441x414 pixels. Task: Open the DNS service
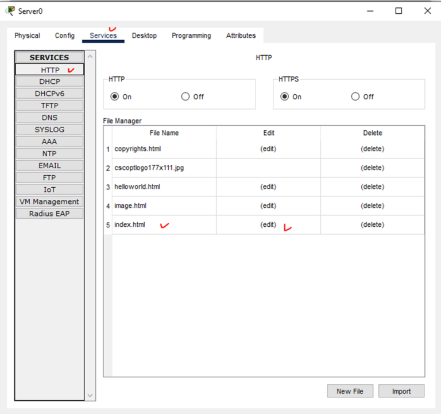pyautogui.click(x=49, y=118)
